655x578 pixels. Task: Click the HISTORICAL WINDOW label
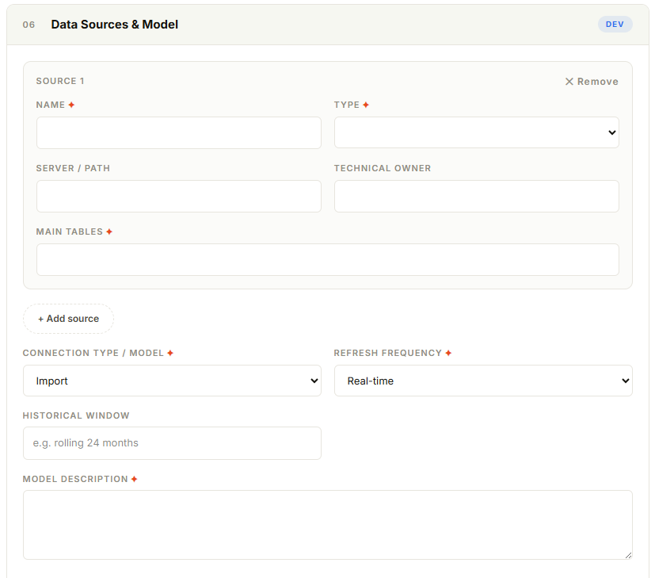(76, 415)
